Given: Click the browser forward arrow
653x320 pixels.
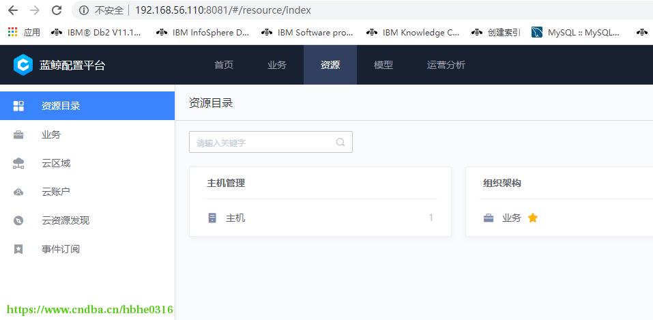Looking at the screenshot, I should (35, 10).
